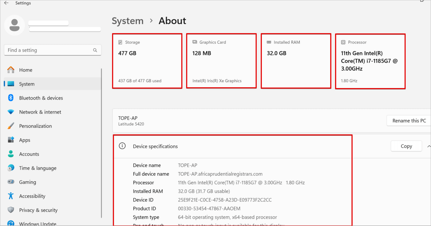Open the Storage info card

147,61
